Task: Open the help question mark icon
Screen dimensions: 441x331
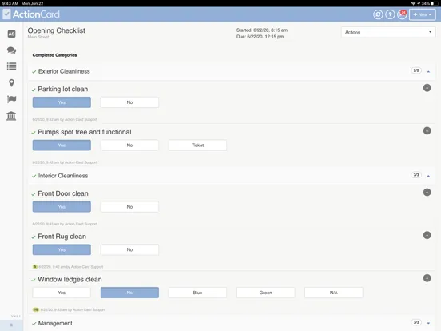Action: (390, 14)
